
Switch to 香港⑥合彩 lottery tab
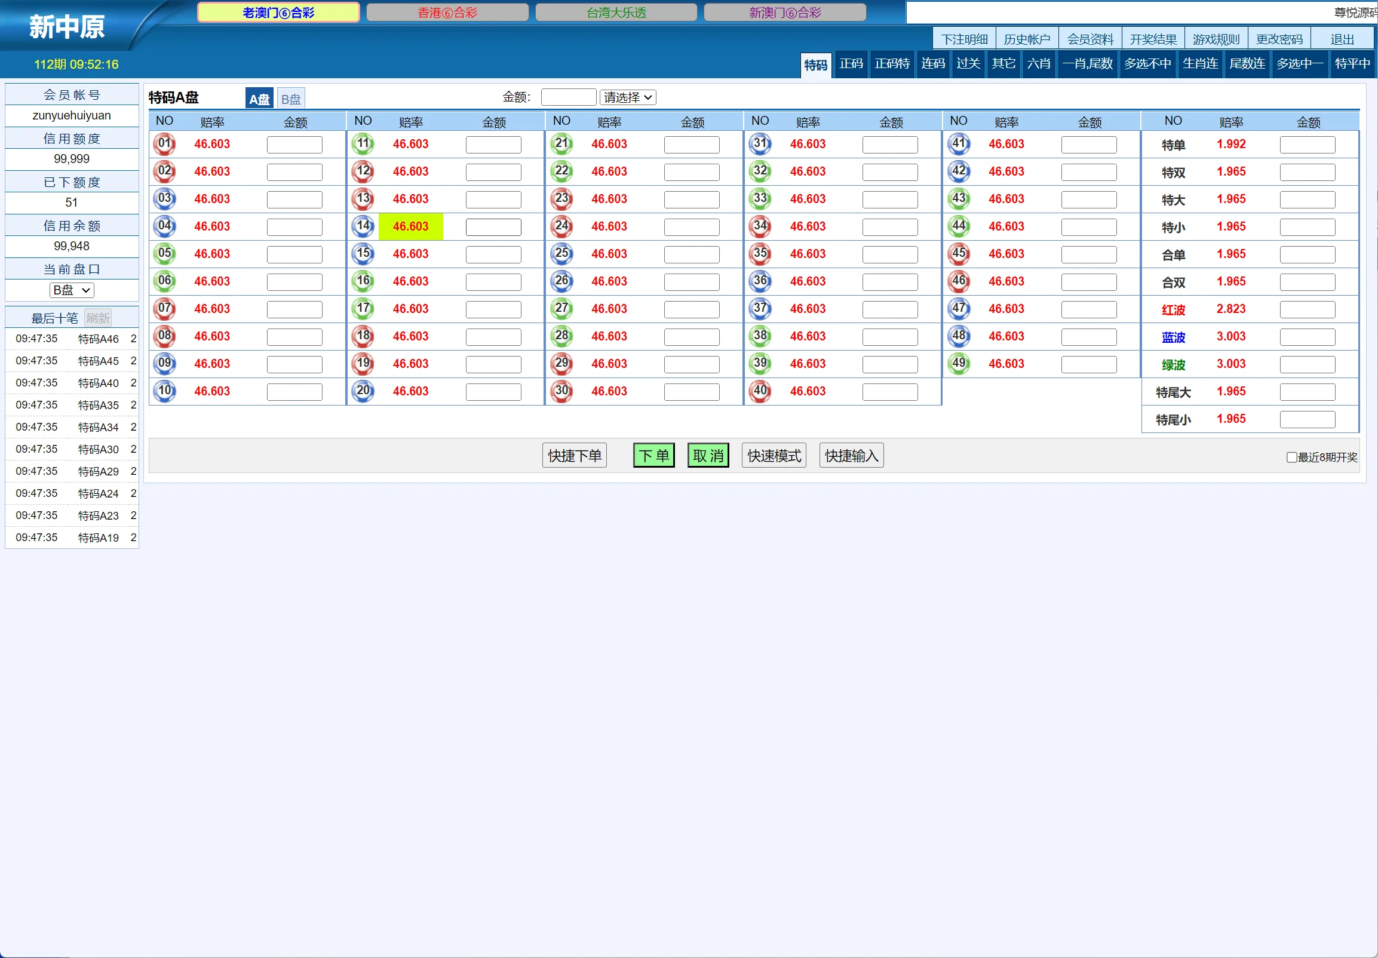(x=447, y=13)
